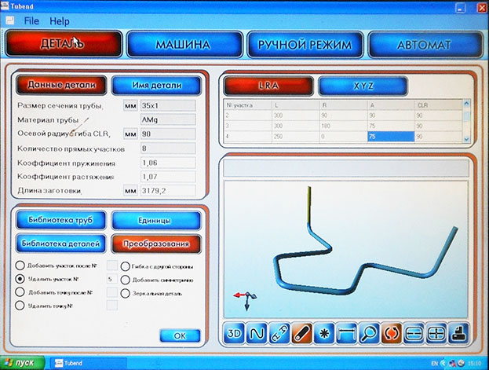This screenshot has width=489, height=370.
Task: Print the part drawing
Action: [458, 333]
